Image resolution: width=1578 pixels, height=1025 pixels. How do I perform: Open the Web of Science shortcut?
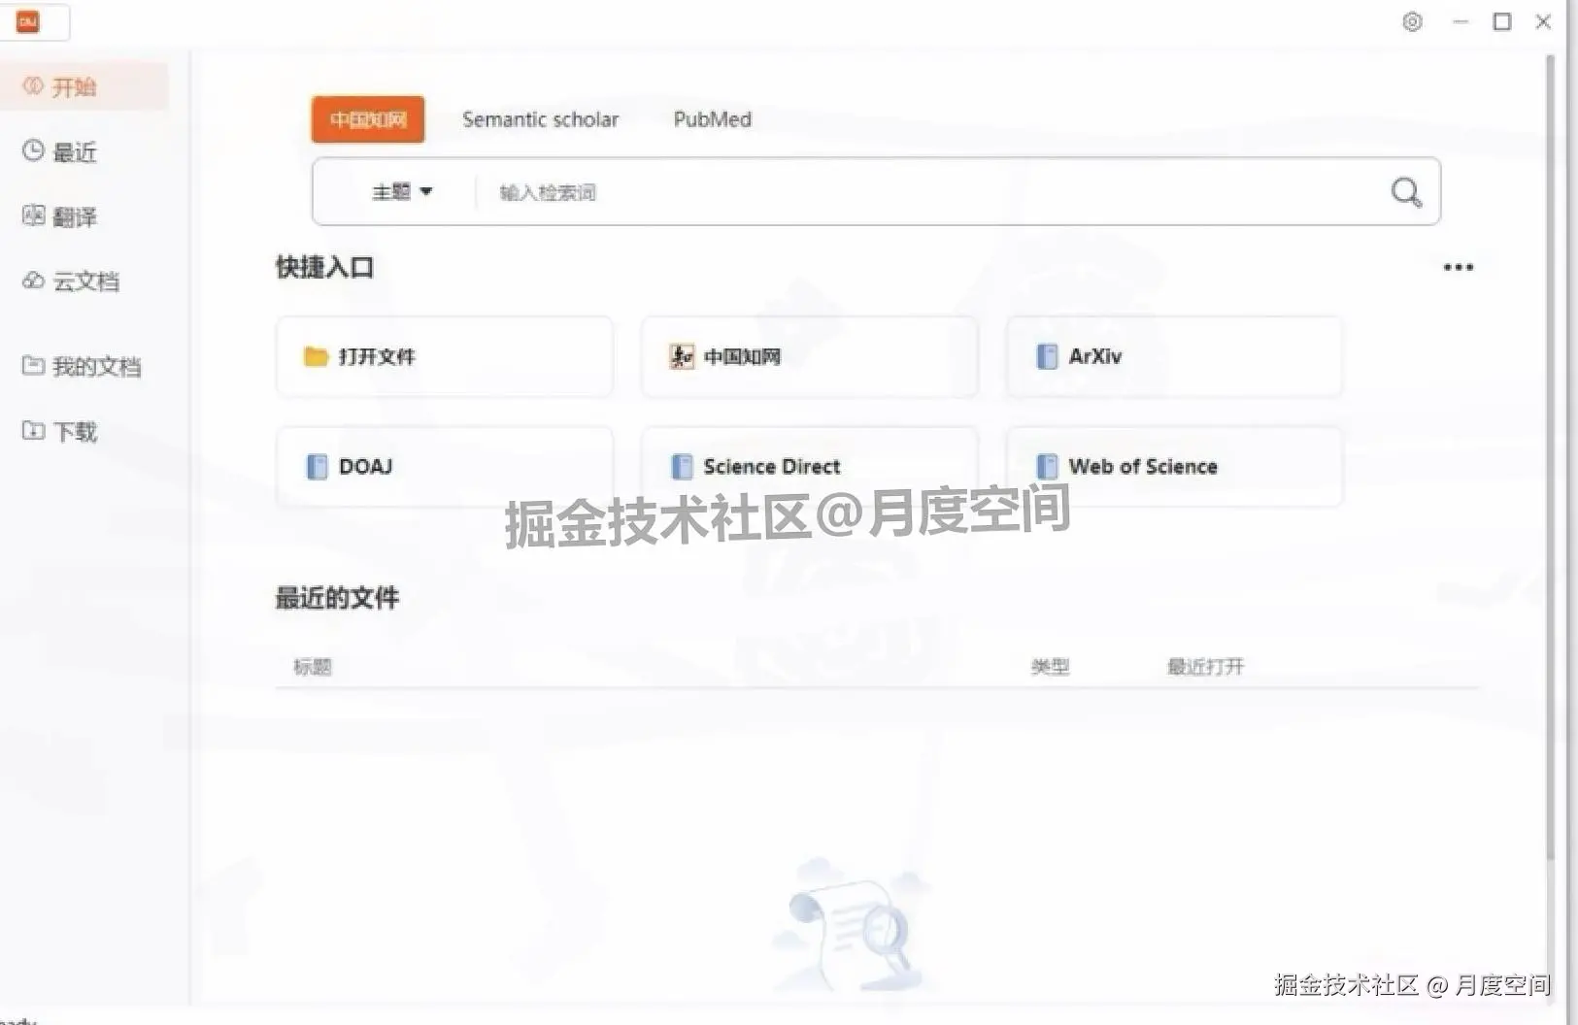click(1173, 467)
